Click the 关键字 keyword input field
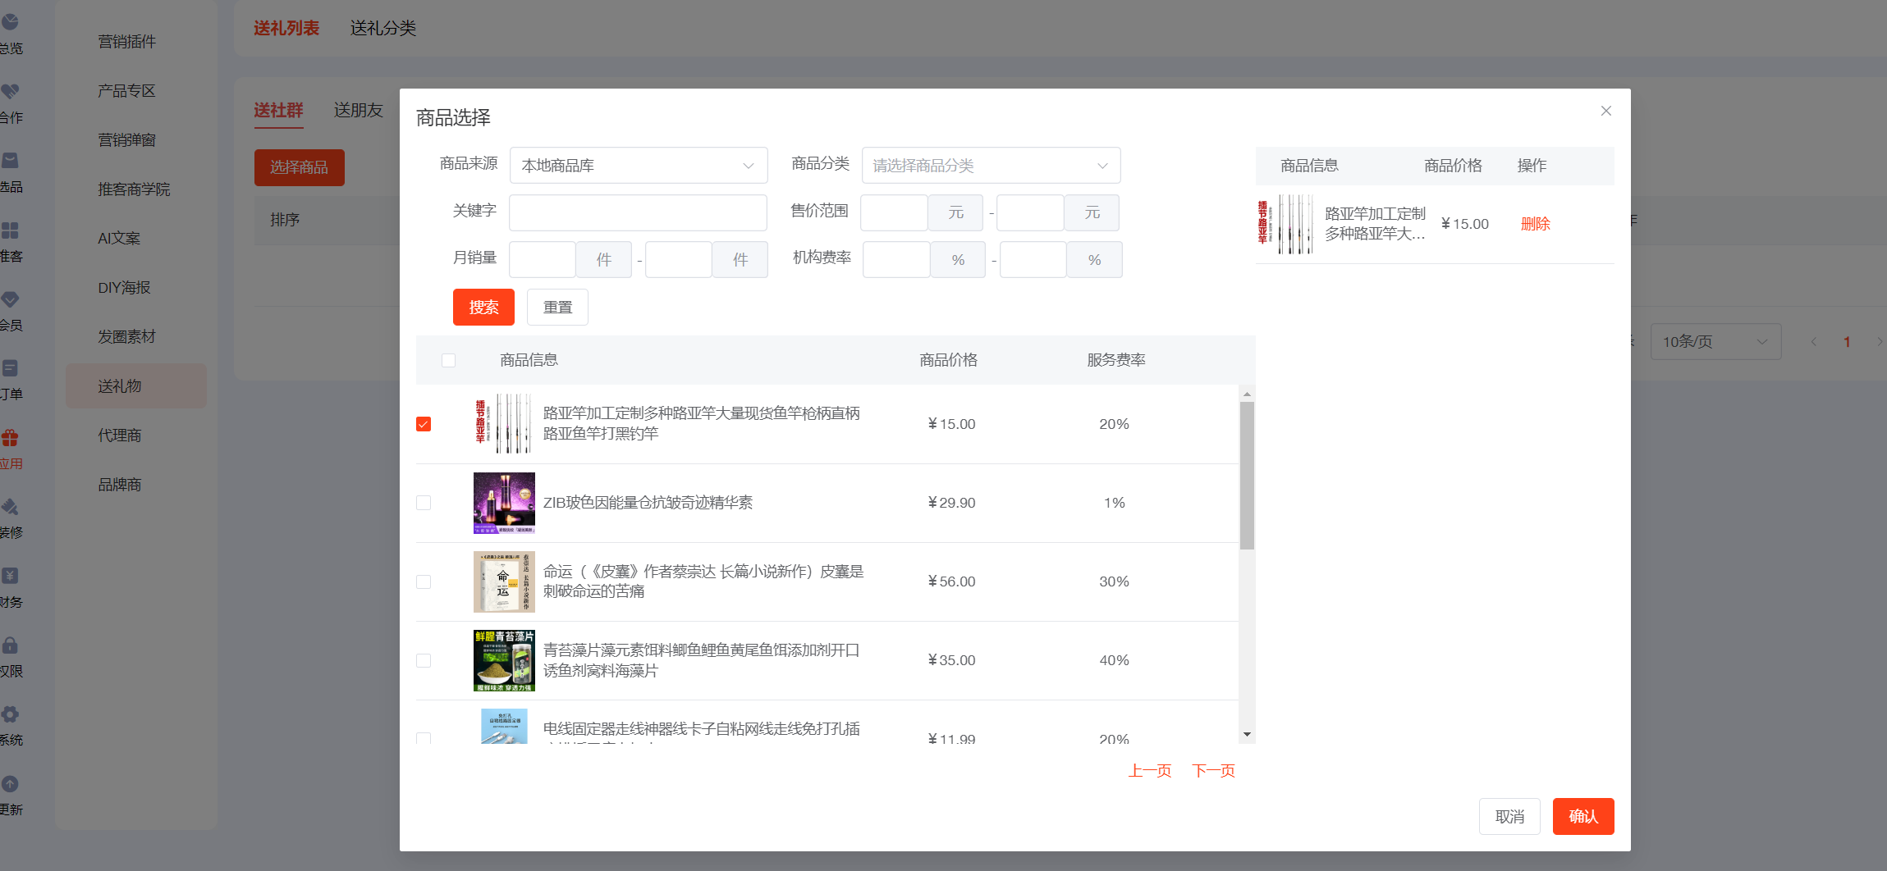The height and width of the screenshot is (871, 1887). click(x=638, y=212)
